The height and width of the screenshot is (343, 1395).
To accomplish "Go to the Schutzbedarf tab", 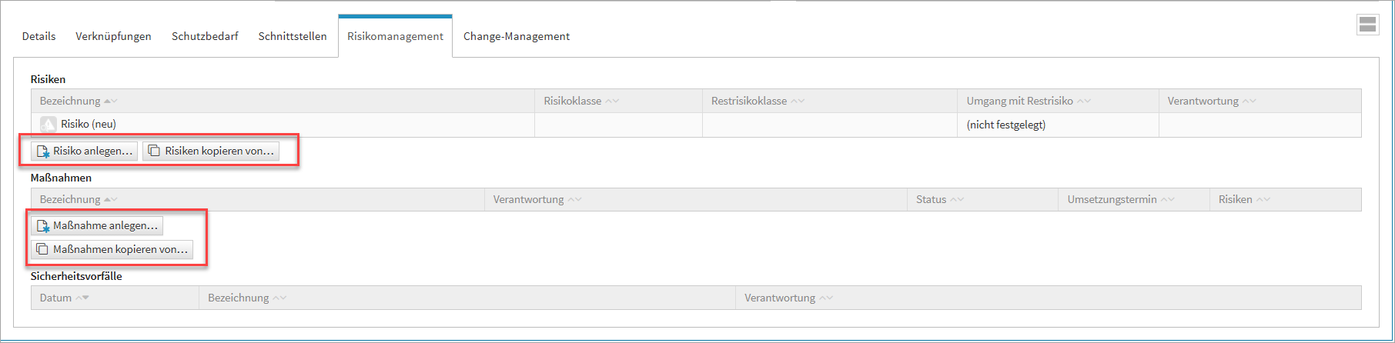I will coord(205,36).
